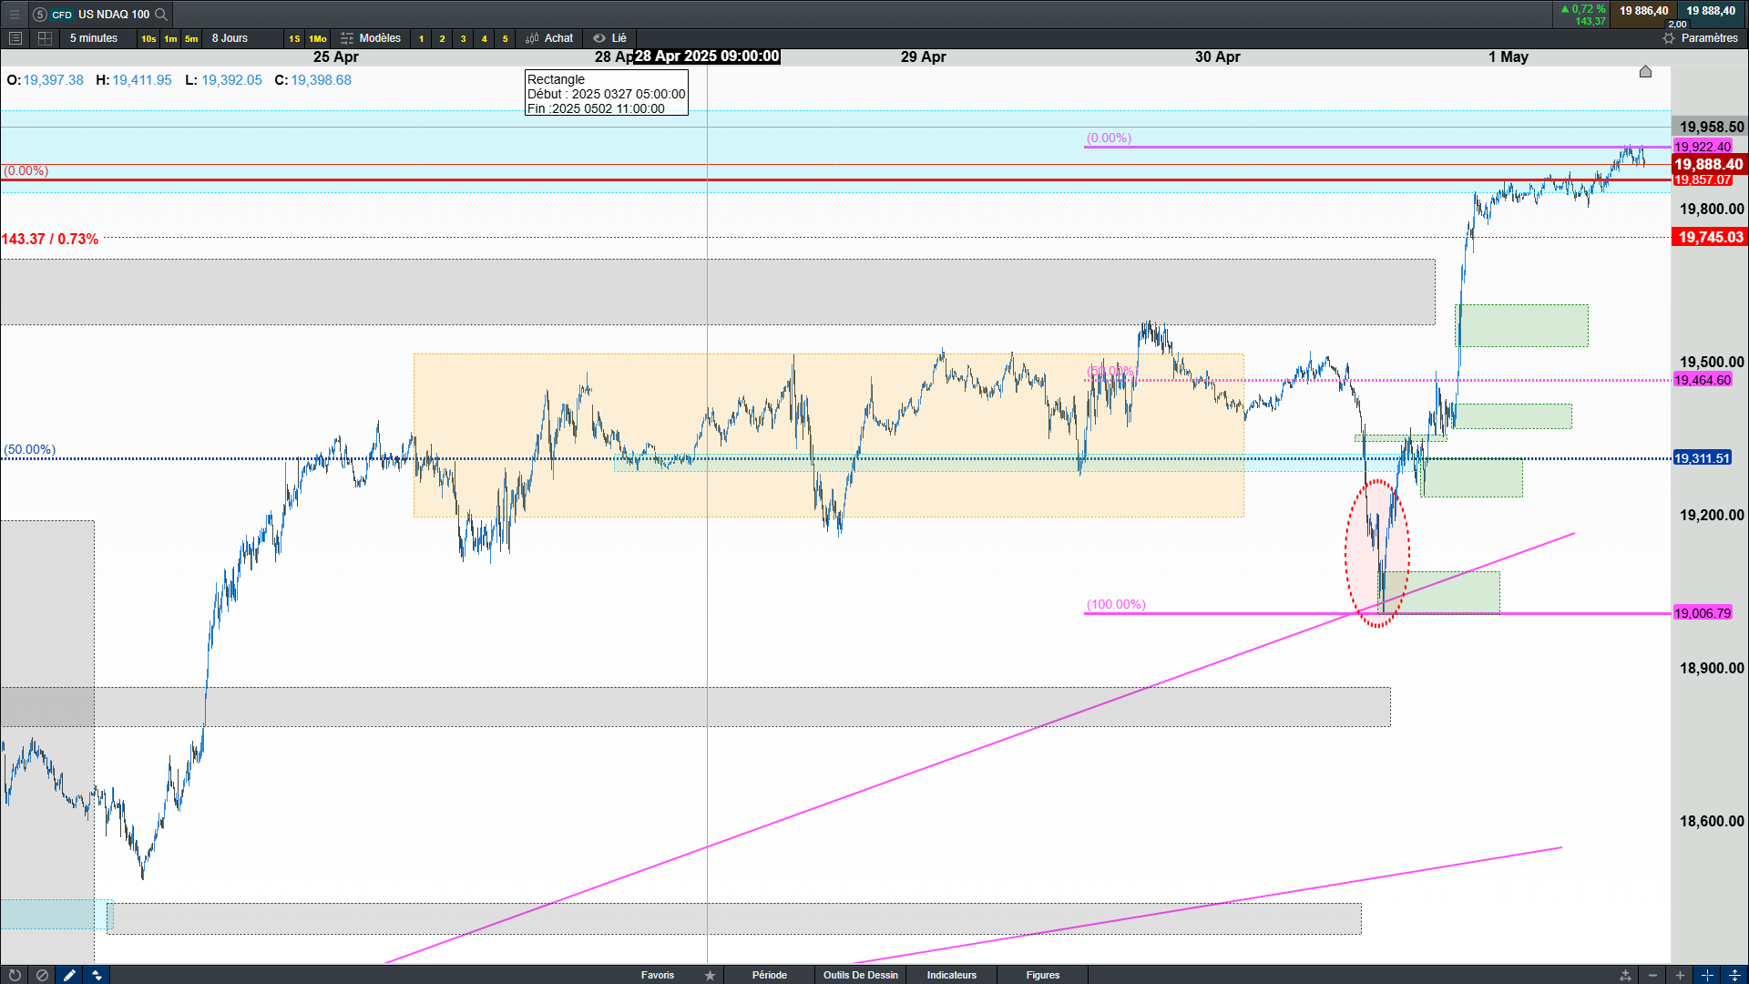Open the 5 minutes timeframe dropdown
The width and height of the screenshot is (1749, 984).
click(94, 38)
